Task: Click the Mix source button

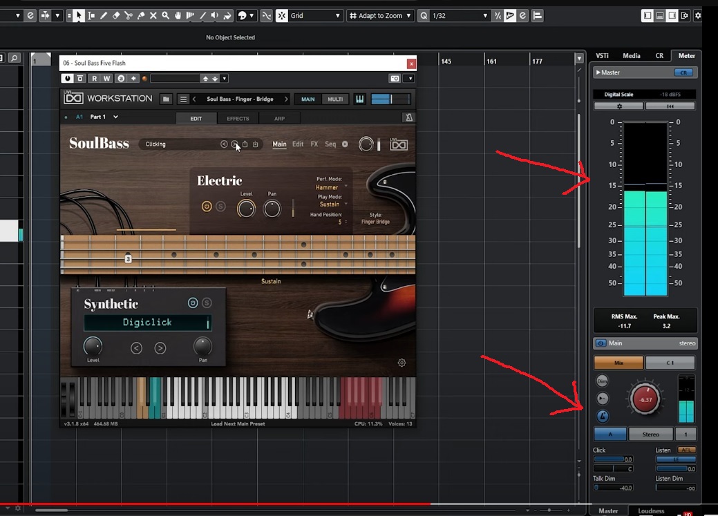Action: point(618,363)
